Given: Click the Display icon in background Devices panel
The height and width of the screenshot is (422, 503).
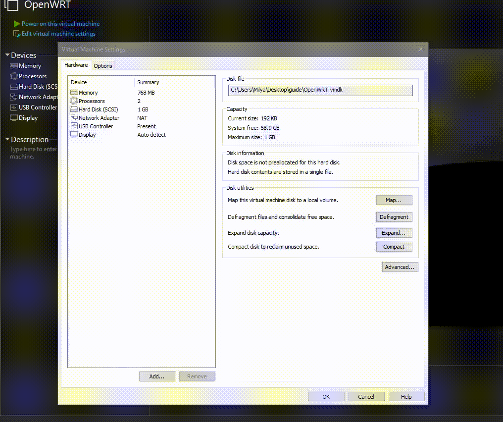Looking at the screenshot, I should click(x=14, y=118).
